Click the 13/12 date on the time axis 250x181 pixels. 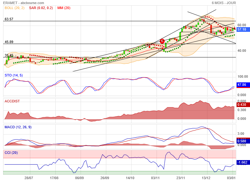[x=206, y=178]
